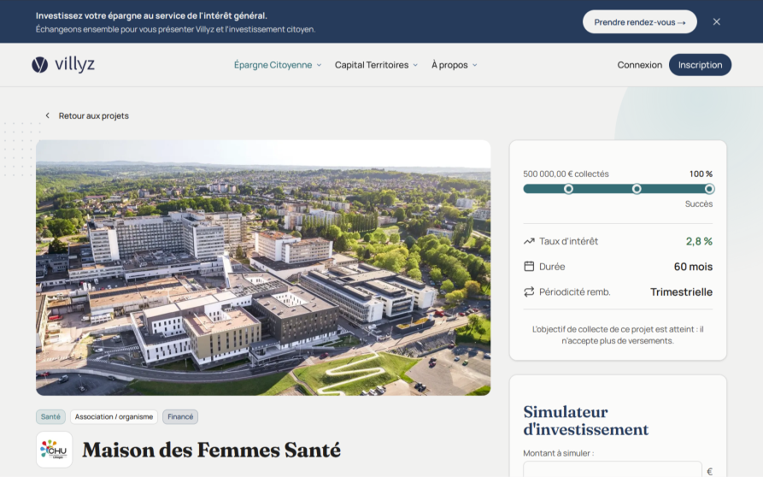
Task: Click the Durée label text
Action: coord(552,267)
